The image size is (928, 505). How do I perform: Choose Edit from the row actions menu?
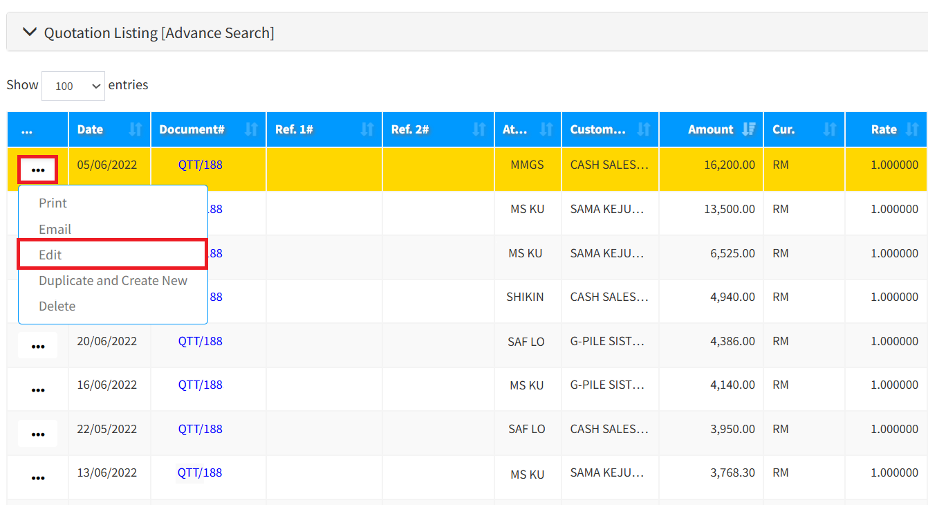50,255
